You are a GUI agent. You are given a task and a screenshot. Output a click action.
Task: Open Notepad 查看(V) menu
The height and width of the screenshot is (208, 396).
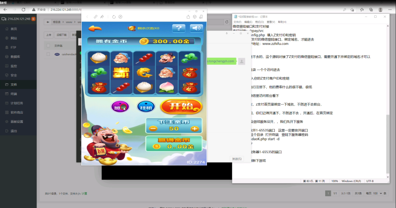pyautogui.click(x=271, y=22)
